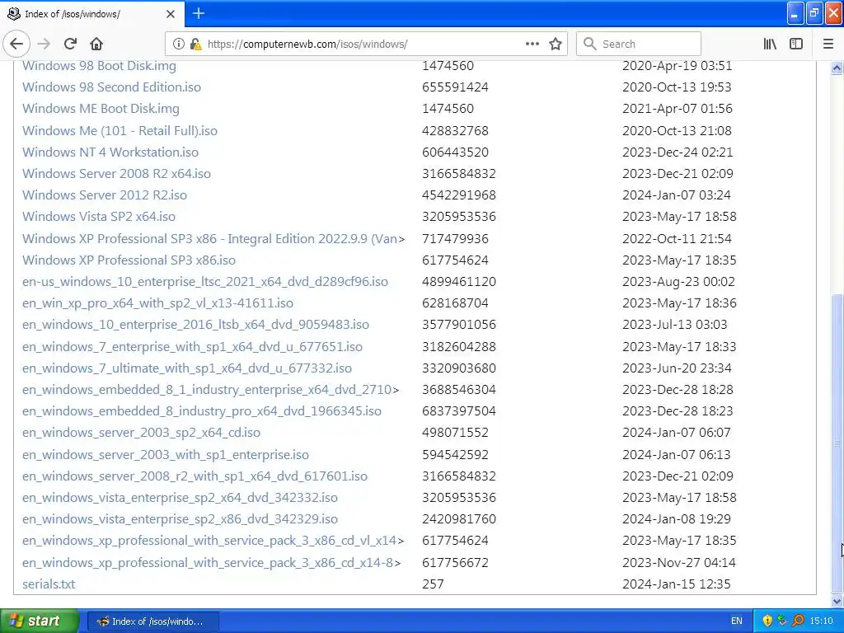Download Windows Server 2012 R2.iso
844x633 pixels.
[105, 195]
